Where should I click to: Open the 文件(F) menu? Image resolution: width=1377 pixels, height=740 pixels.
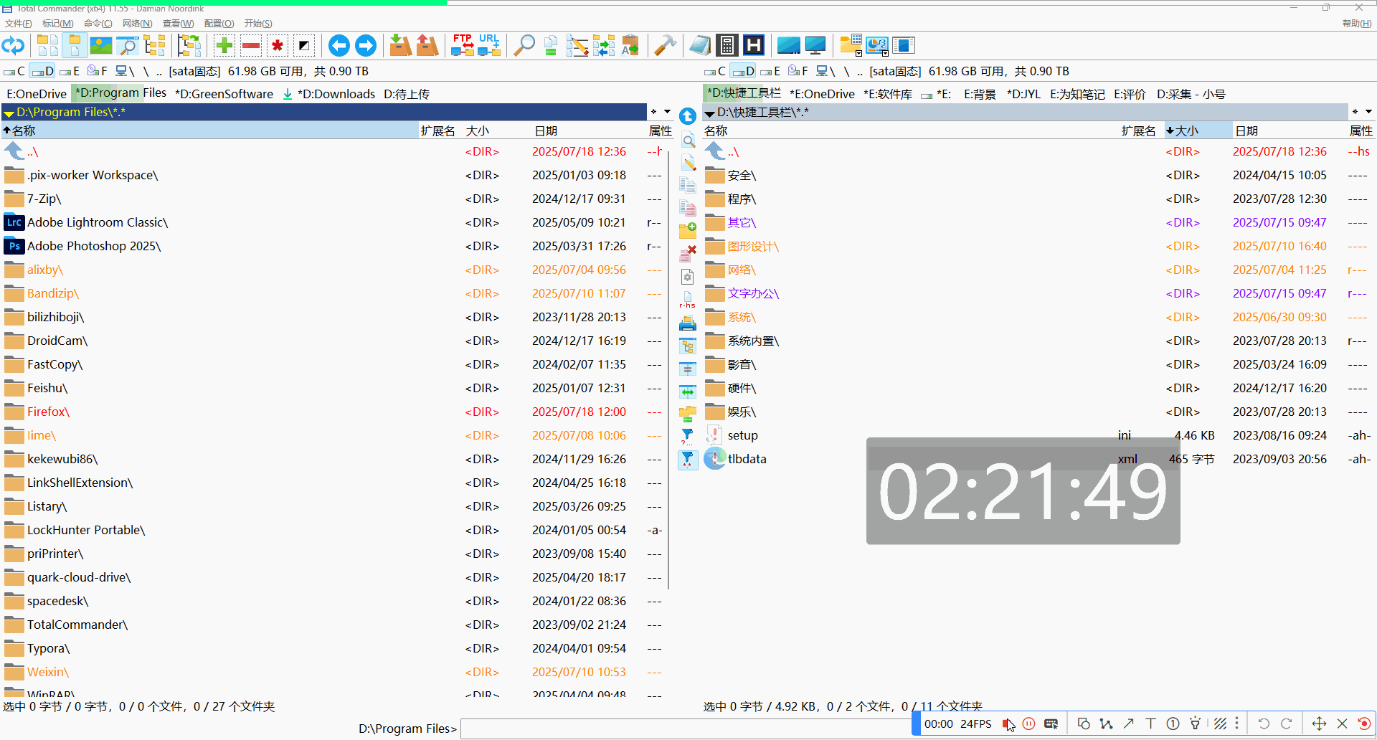(18, 24)
